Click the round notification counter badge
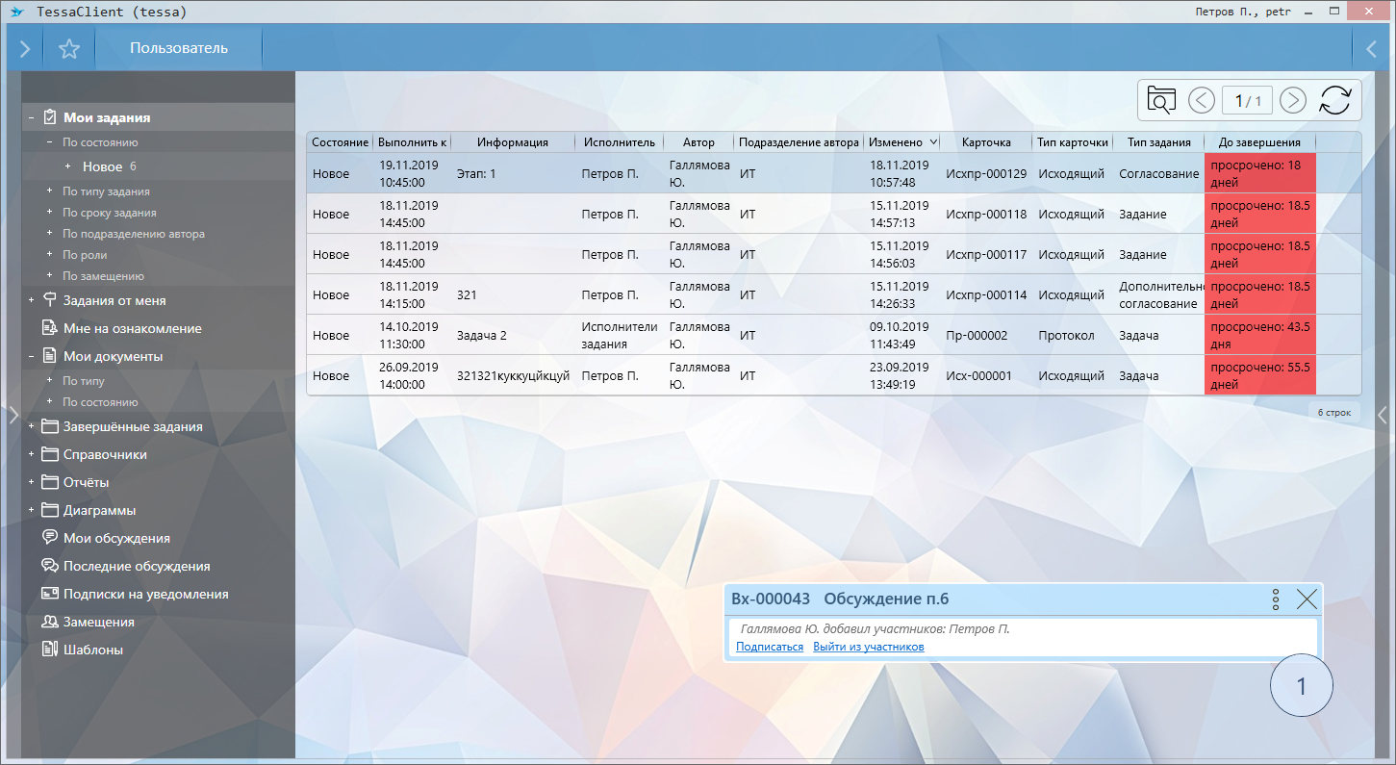This screenshot has width=1396, height=765. [1302, 686]
